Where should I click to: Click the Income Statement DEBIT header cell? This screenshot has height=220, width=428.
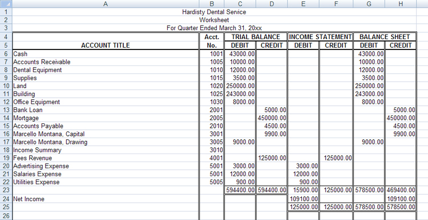click(303, 45)
